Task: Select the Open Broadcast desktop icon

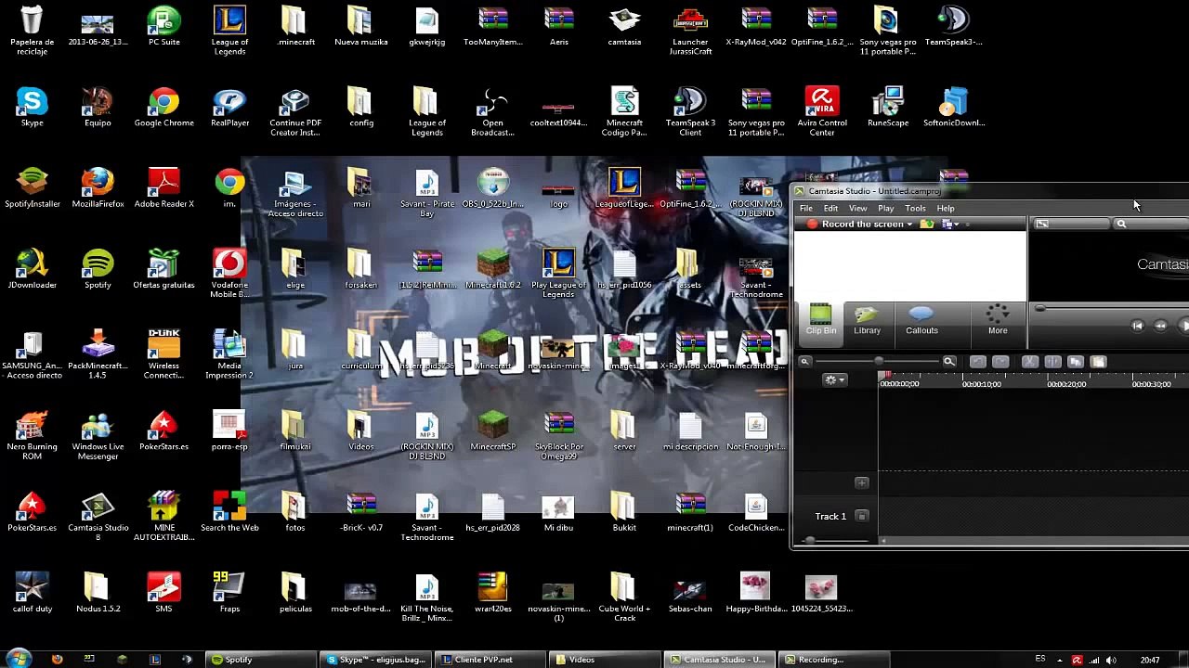Action: pyautogui.click(x=492, y=112)
